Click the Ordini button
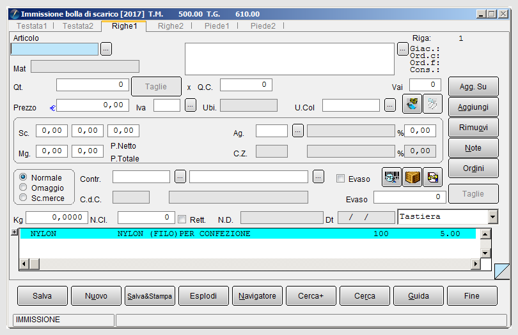 (473, 168)
